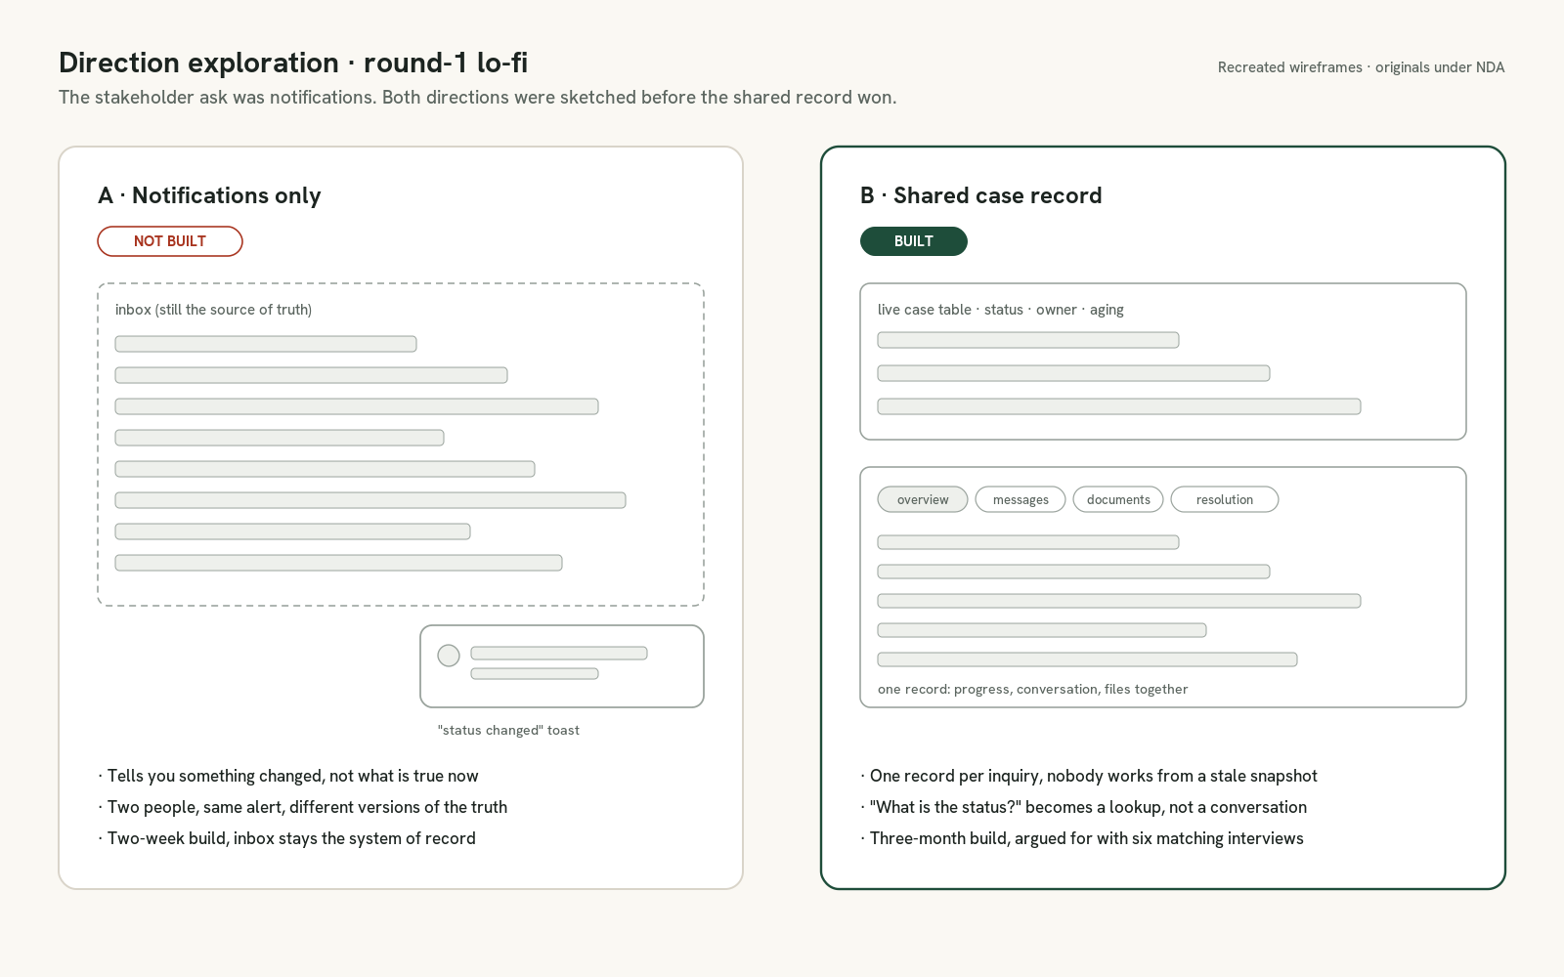The image size is (1564, 977).
Task: Click bullet '"What is the status?" becomes a lookup'
Action: (x=1084, y=807)
